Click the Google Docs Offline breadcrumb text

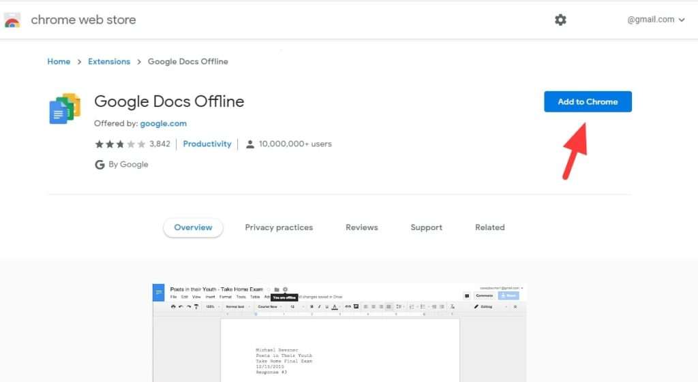(x=188, y=61)
